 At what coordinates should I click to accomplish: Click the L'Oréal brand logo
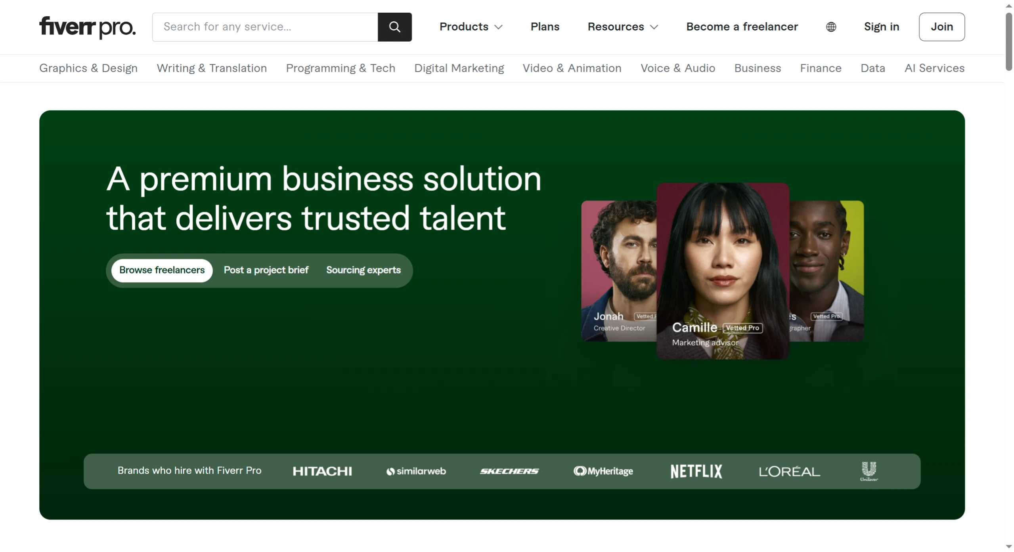coord(789,471)
